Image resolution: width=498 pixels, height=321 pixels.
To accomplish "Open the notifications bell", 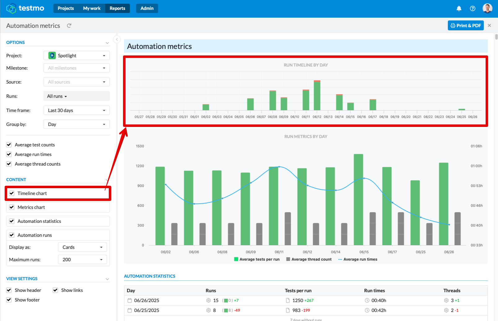I will pos(459,8).
